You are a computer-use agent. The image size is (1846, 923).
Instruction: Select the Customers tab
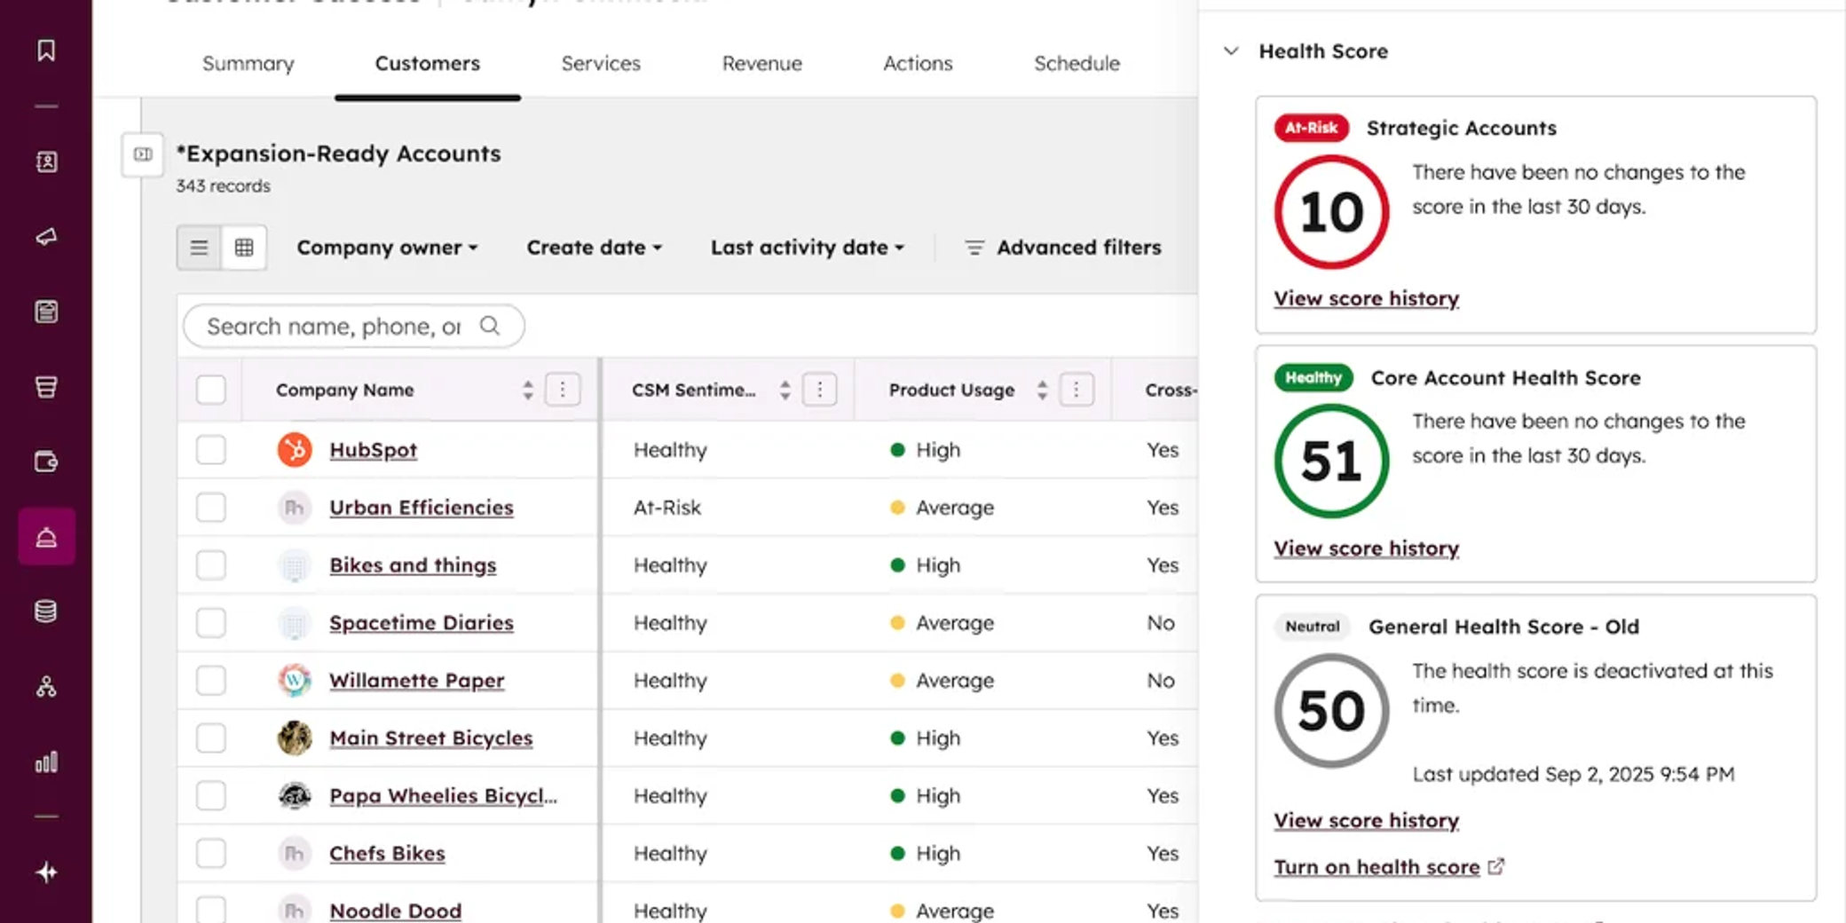pyautogui.click(x=428, y=64)
